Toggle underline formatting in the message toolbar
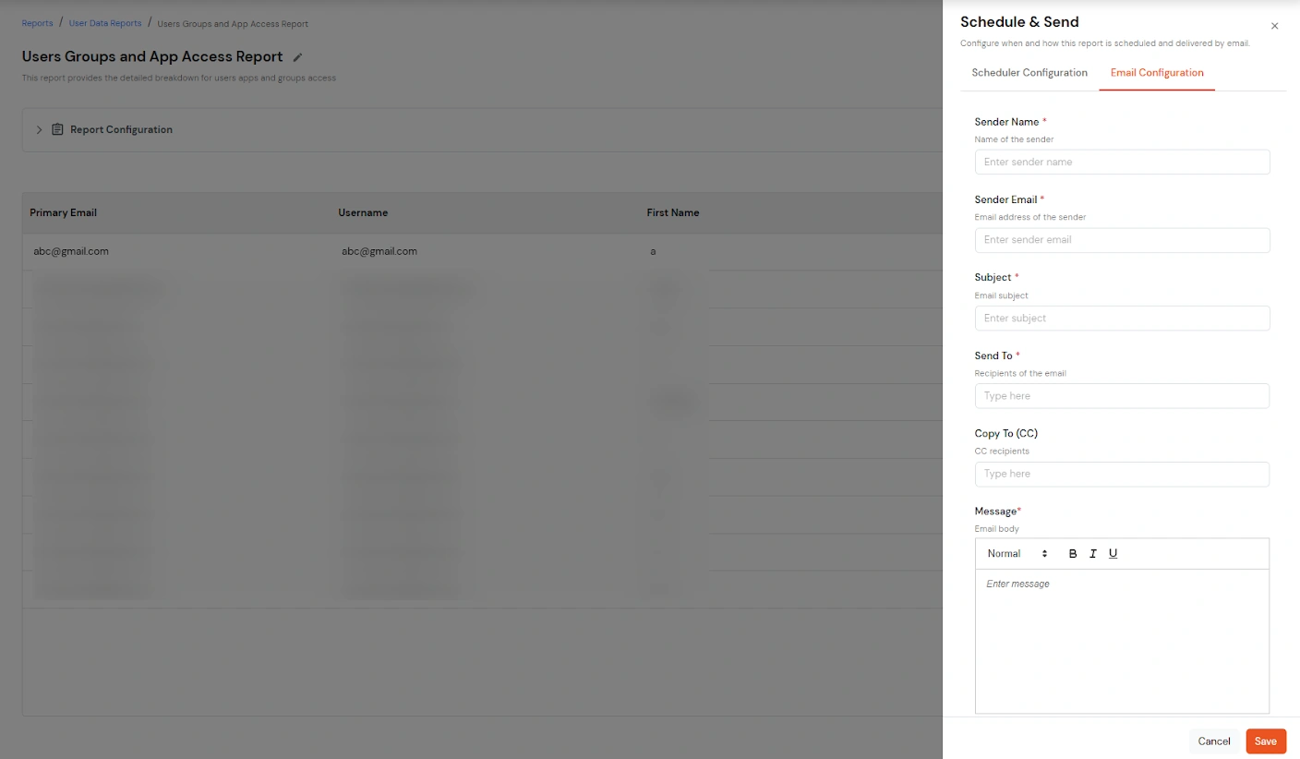This screenshot has height=759, width=1300. click(1113, 553)
